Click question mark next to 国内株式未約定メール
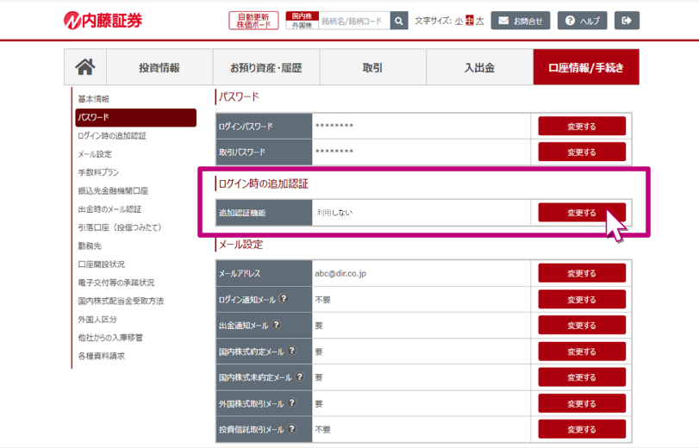 (299, 376)
